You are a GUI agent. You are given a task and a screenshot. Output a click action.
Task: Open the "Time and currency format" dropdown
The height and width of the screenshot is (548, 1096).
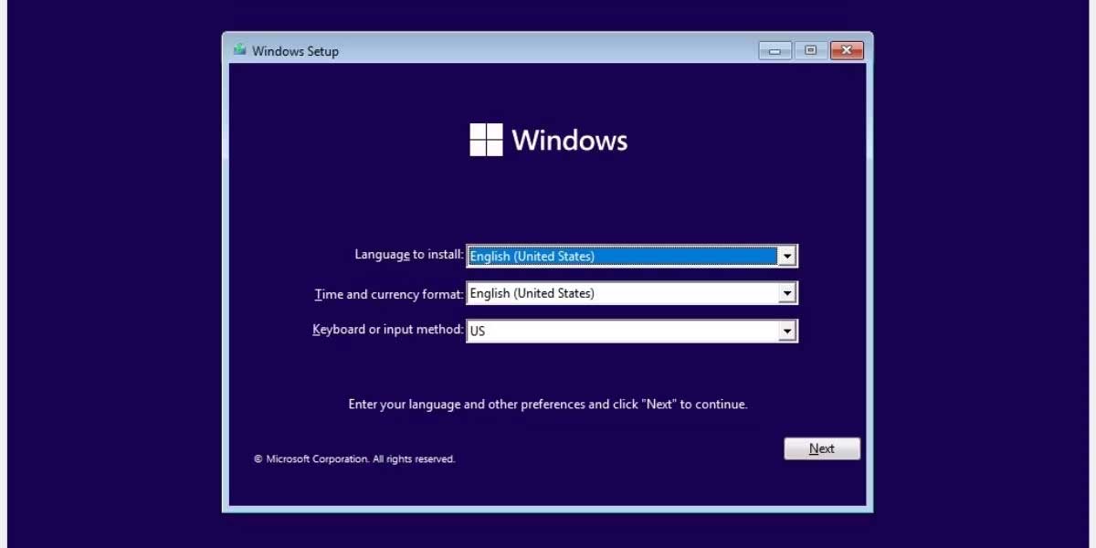click(786, 292)
